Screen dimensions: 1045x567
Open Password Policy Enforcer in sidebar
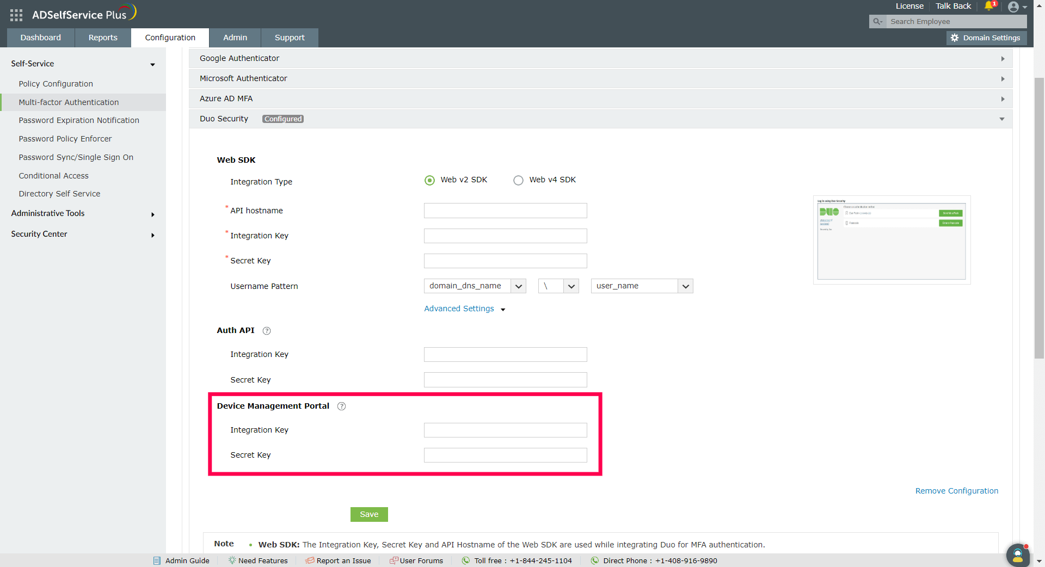tap(65, 139)
